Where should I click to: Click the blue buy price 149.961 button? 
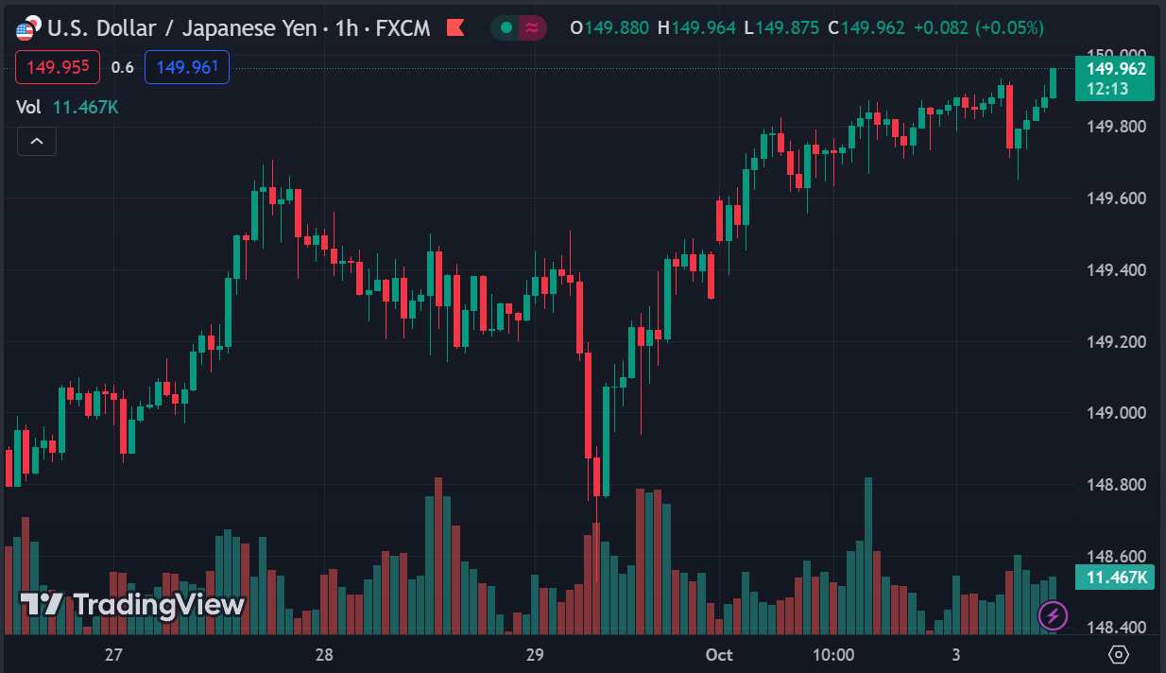[187, 67]
